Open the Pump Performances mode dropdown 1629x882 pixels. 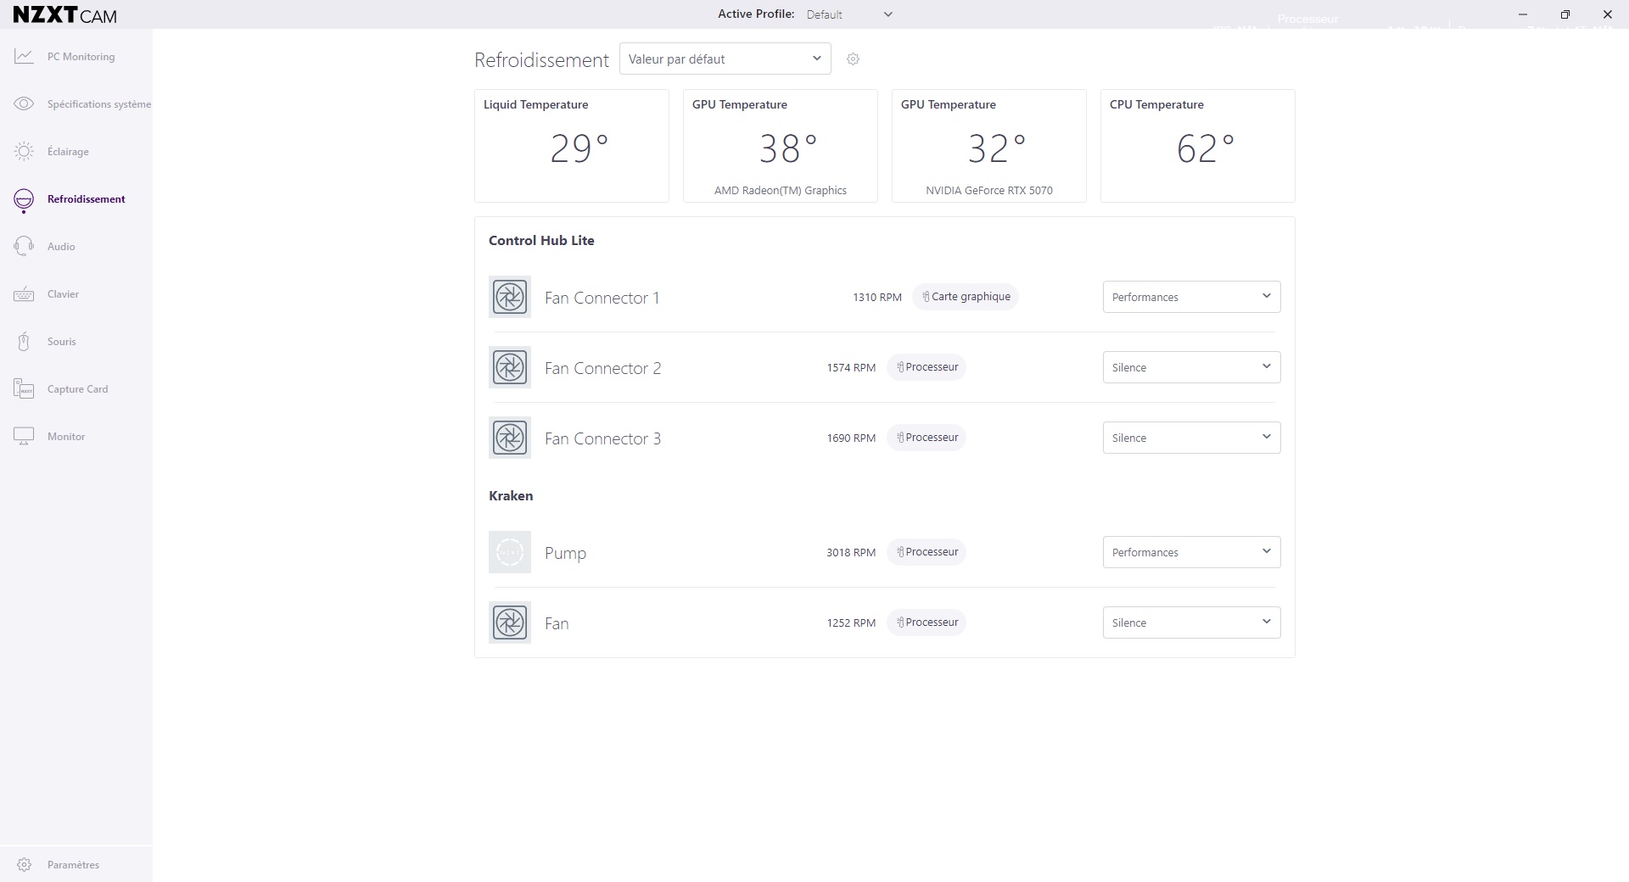(x=1191, y=552)
